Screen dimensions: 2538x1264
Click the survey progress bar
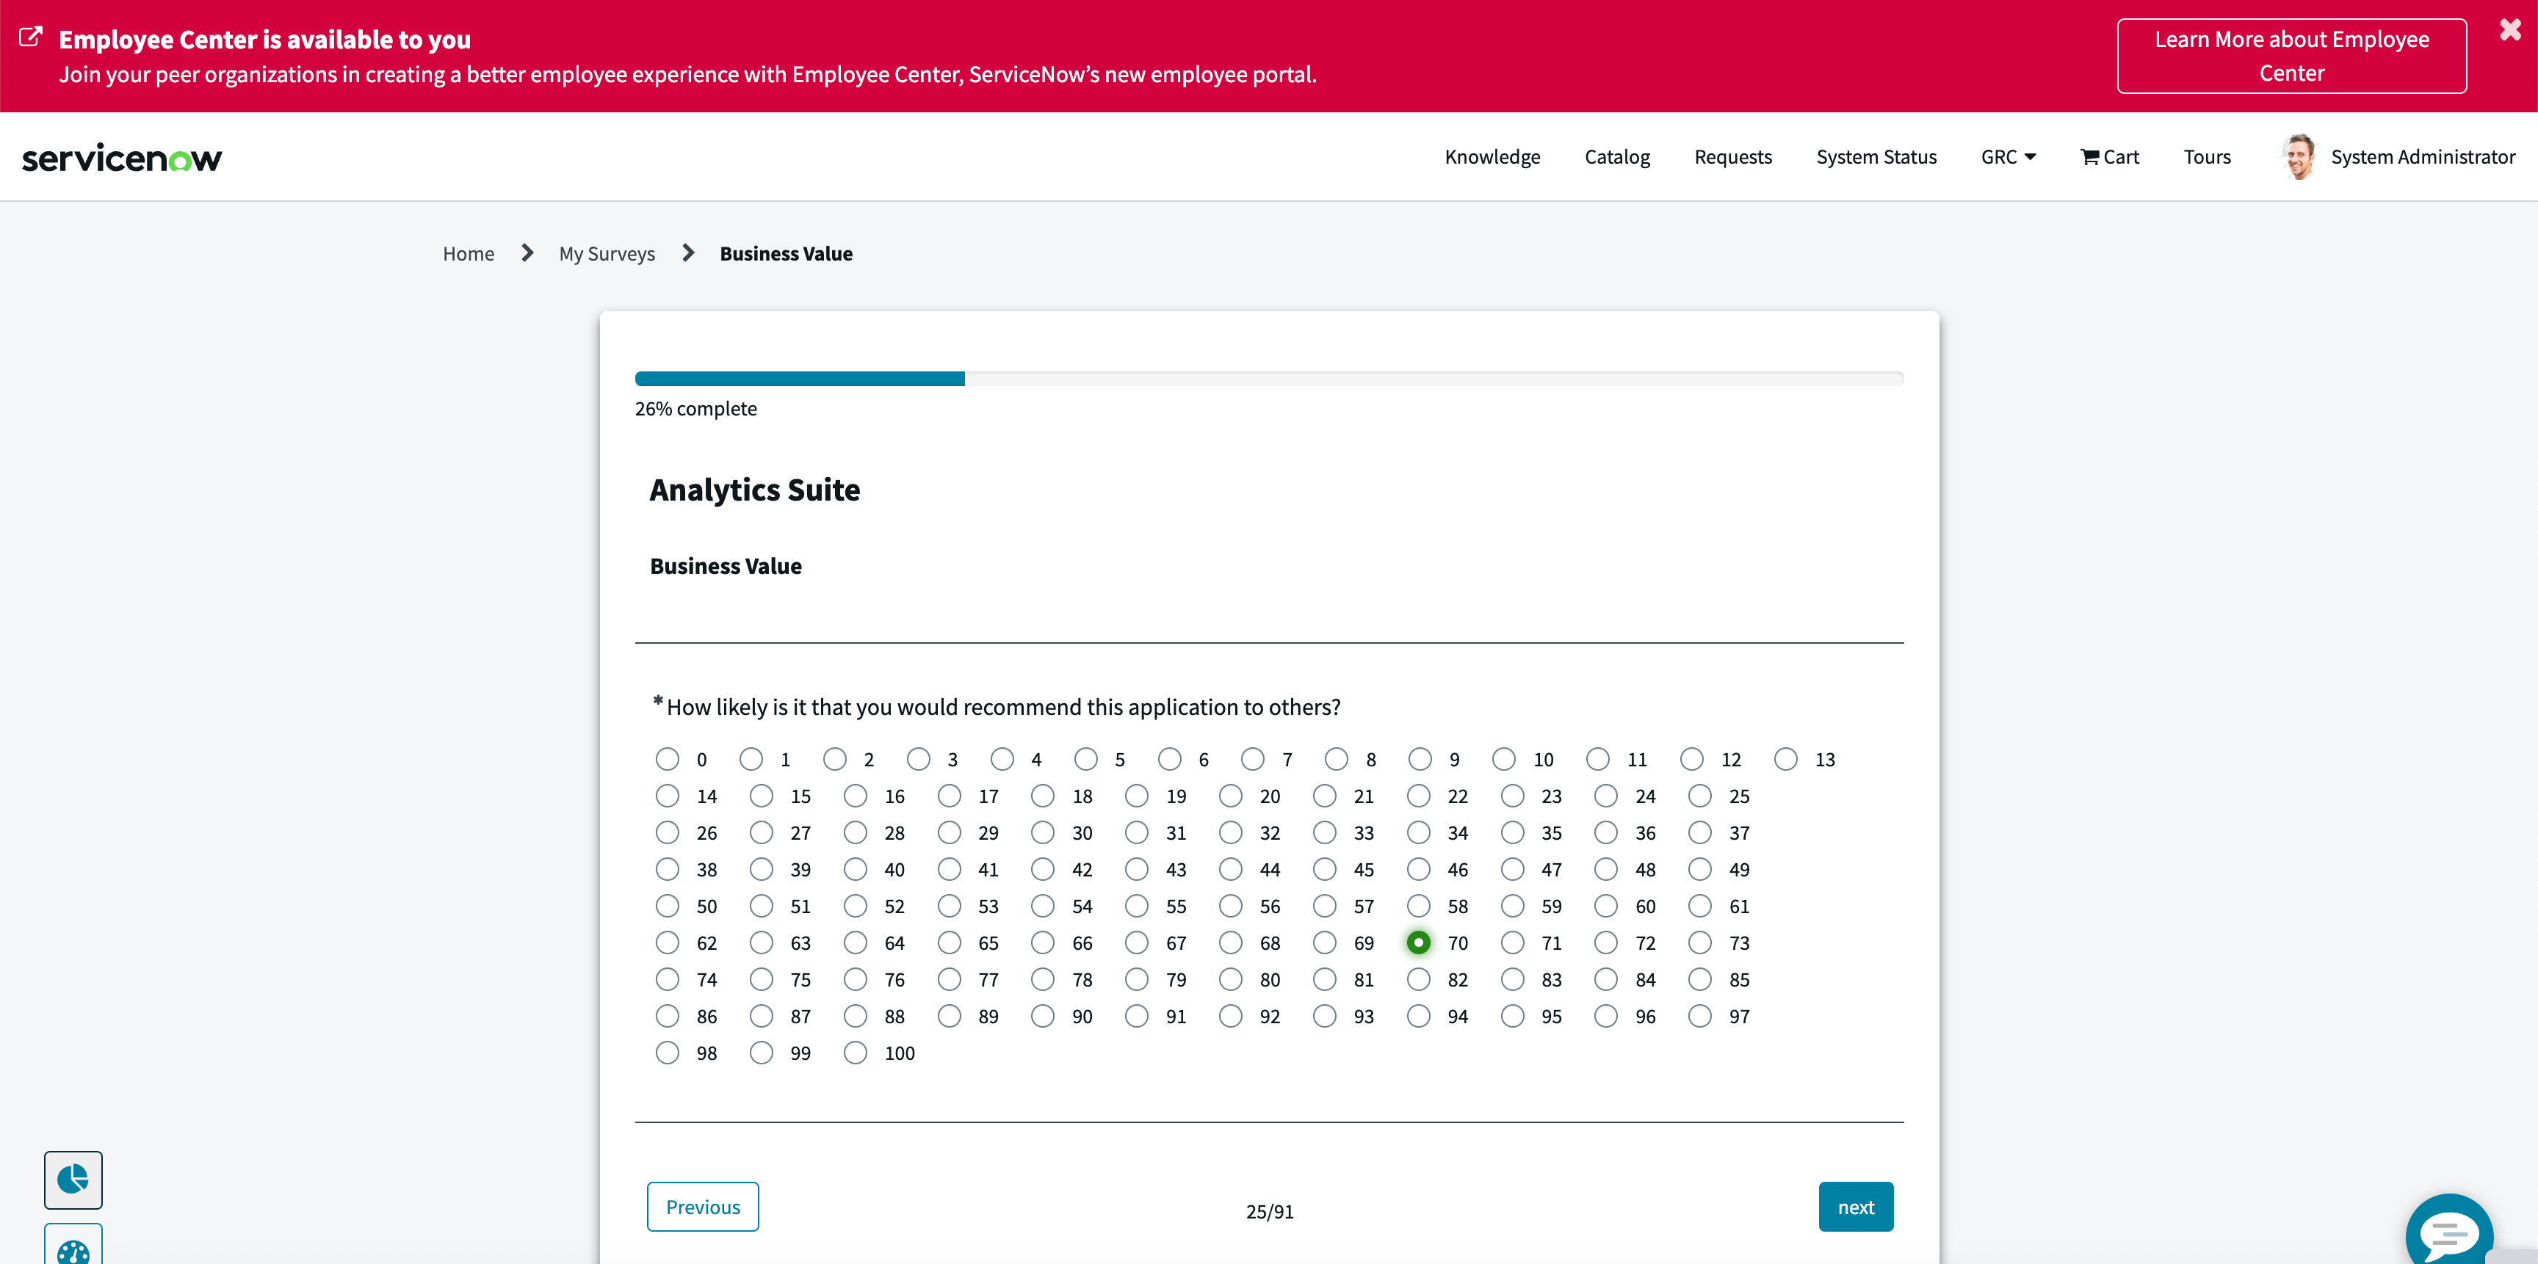pos(1269,378)
